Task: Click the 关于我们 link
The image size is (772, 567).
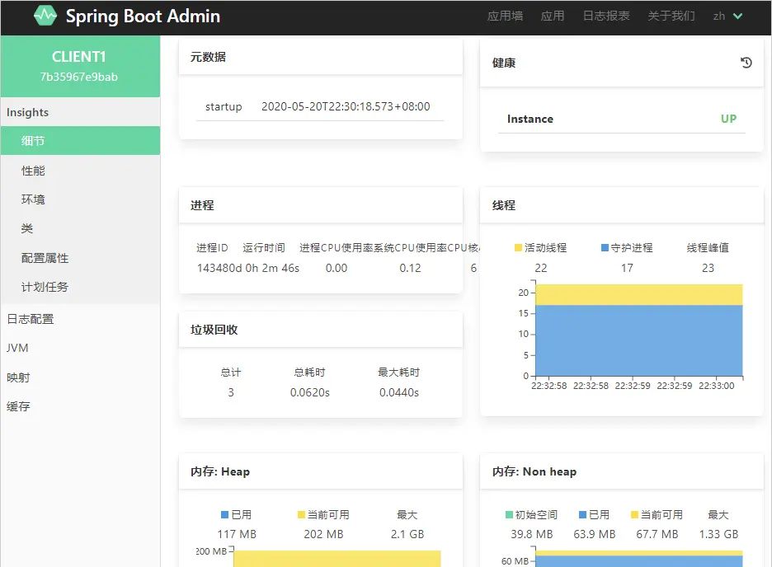Action: click(x=671, y=16)
